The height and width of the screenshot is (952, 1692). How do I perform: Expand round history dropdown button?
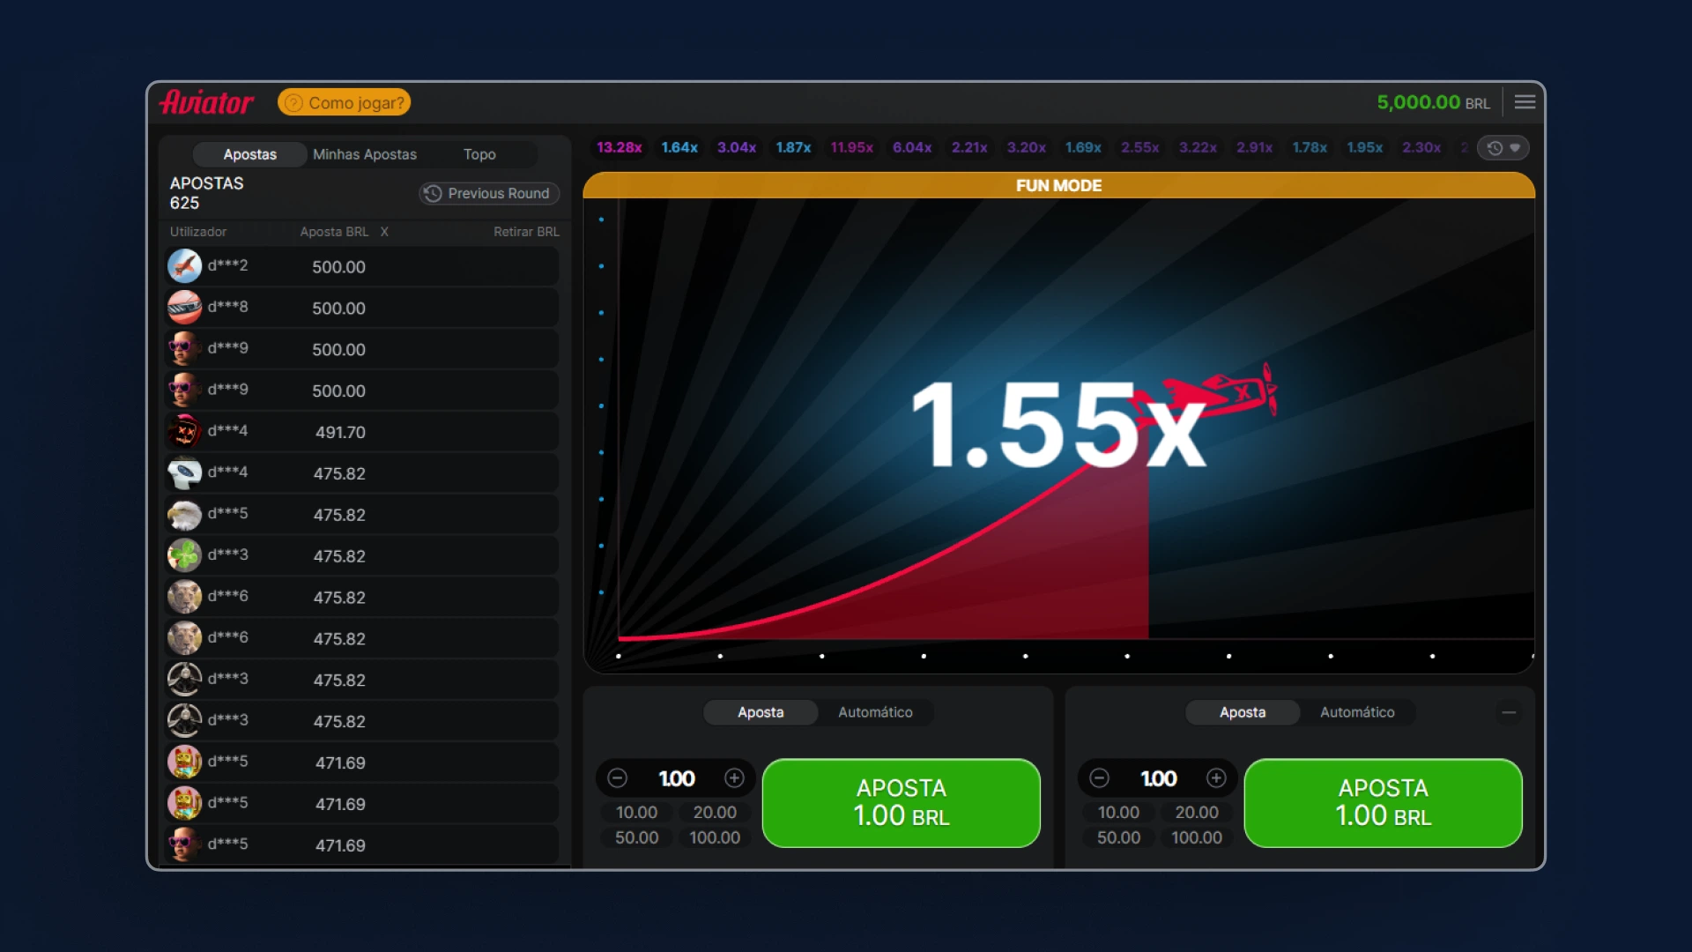click(x=1503, y=148)
